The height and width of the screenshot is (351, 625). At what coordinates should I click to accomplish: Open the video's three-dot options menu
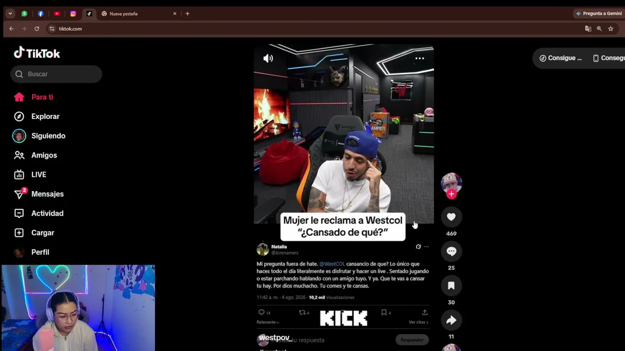(419, 58)
